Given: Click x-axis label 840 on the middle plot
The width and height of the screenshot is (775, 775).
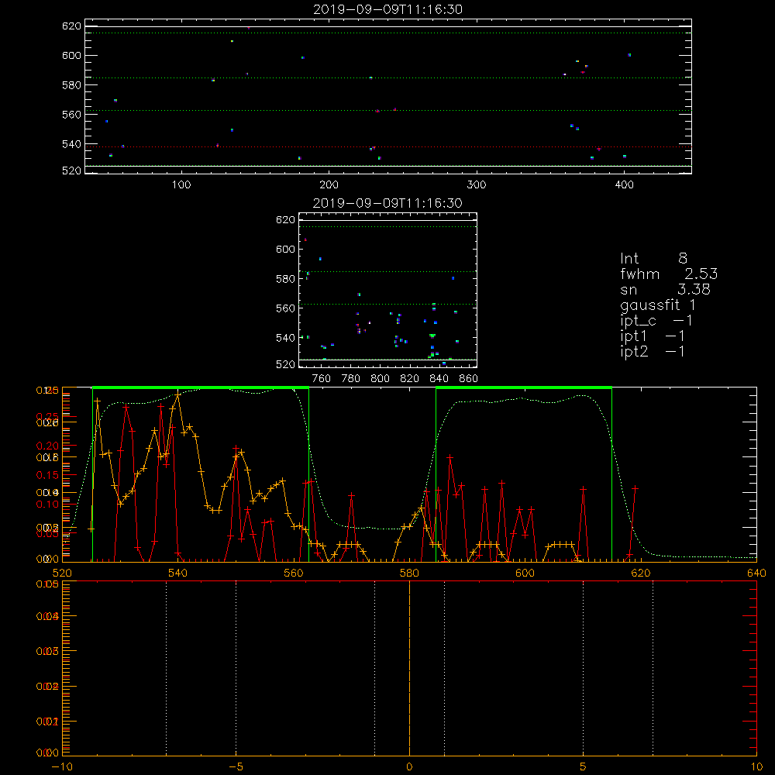Looking at the screenshot, I should tap(439, 379).
